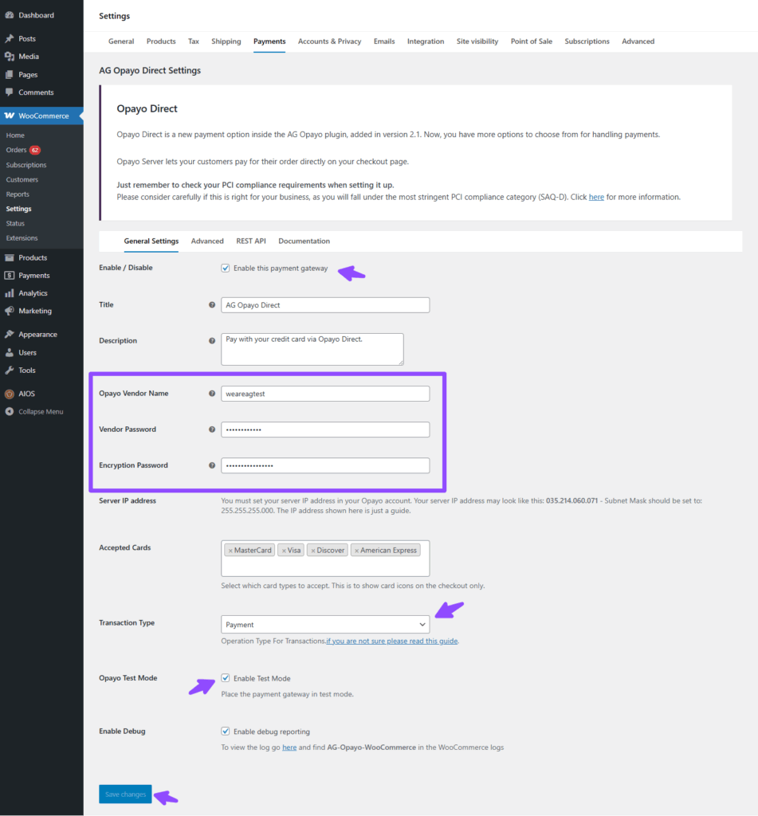Screen dimensions: 758x816
Task: Open WooCommerce Orders submenu
Action: (x=16, y=150)
